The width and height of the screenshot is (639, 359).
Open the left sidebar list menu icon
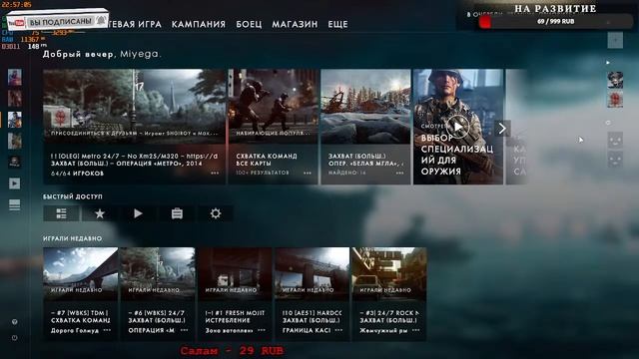[x=14, y=204]
